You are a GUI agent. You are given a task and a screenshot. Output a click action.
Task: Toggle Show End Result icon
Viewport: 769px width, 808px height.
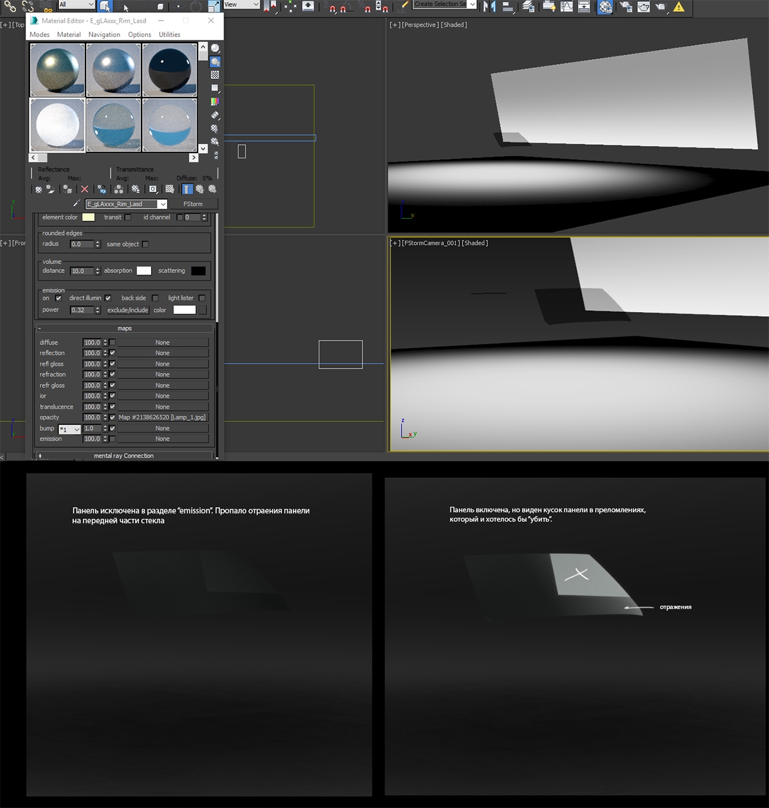coord(187,189)
